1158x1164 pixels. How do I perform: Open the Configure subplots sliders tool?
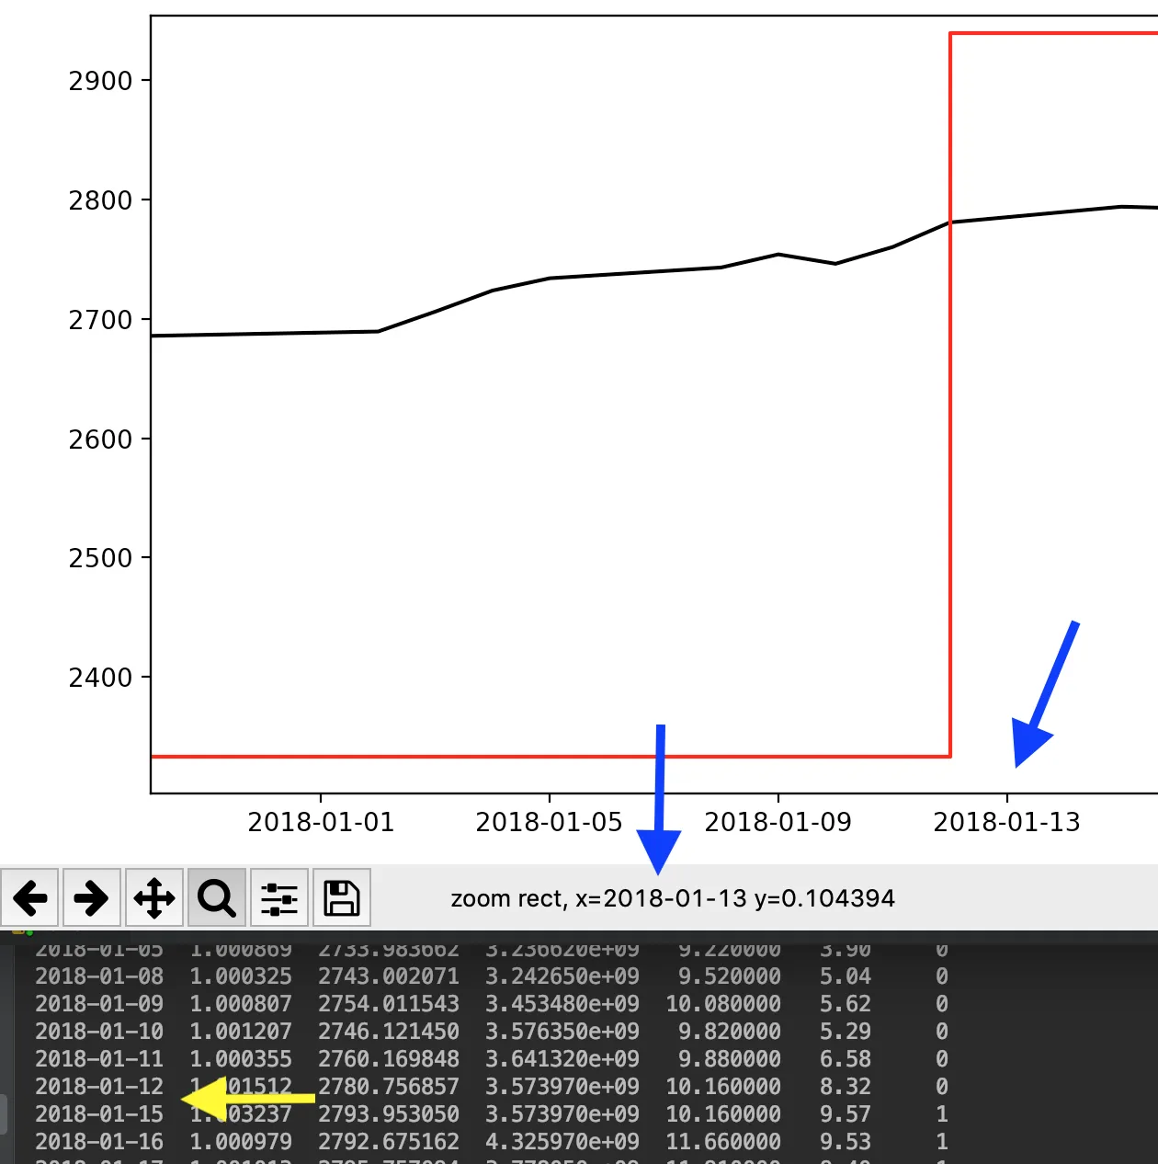279,897
